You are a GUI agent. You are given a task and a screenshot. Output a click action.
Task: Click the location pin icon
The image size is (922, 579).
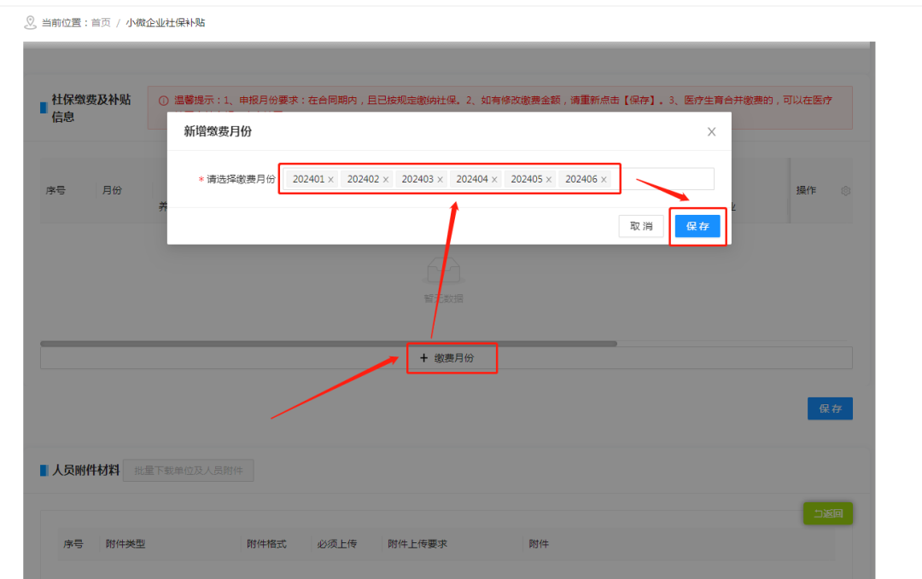coord(30,23)
